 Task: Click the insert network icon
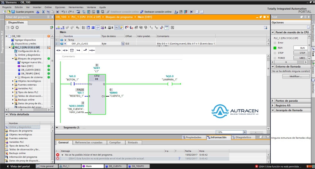tap(58, 28)
